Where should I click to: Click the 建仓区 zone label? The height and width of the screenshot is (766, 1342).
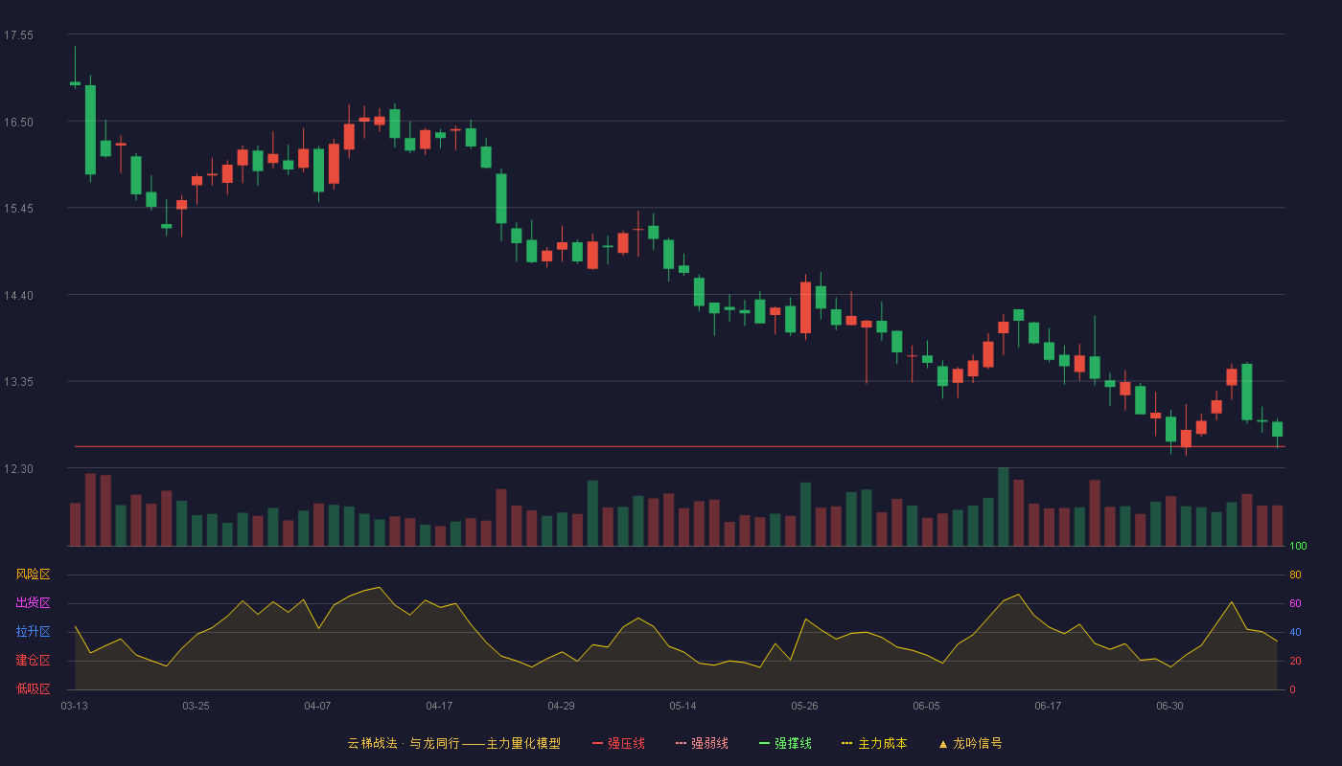33,661
